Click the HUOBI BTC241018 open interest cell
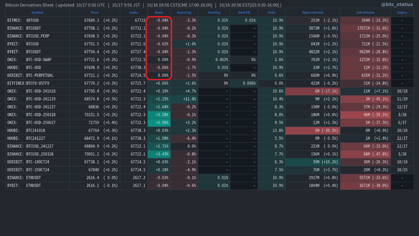 (313, 131)
